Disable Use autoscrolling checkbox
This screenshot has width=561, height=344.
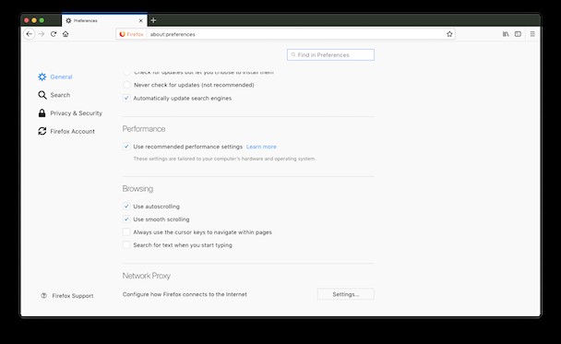click(126, 207)
